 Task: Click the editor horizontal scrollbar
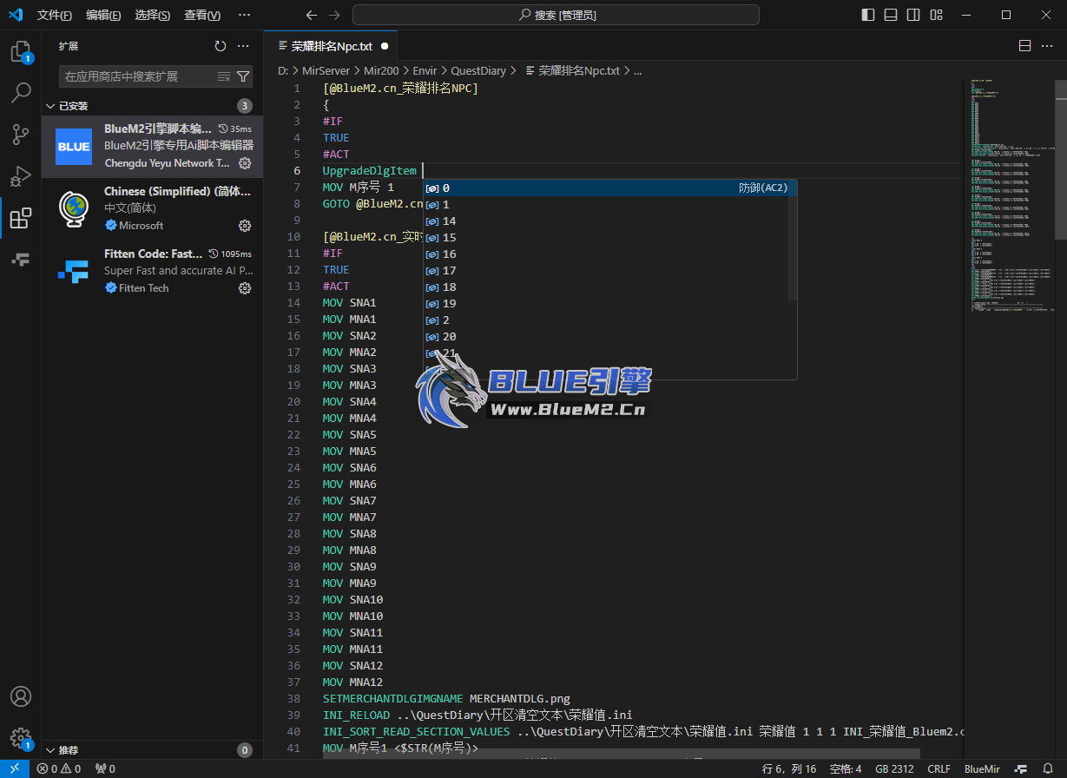[x=621, y=754]
